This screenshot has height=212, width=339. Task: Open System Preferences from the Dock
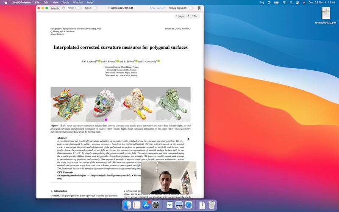point(156,205)
